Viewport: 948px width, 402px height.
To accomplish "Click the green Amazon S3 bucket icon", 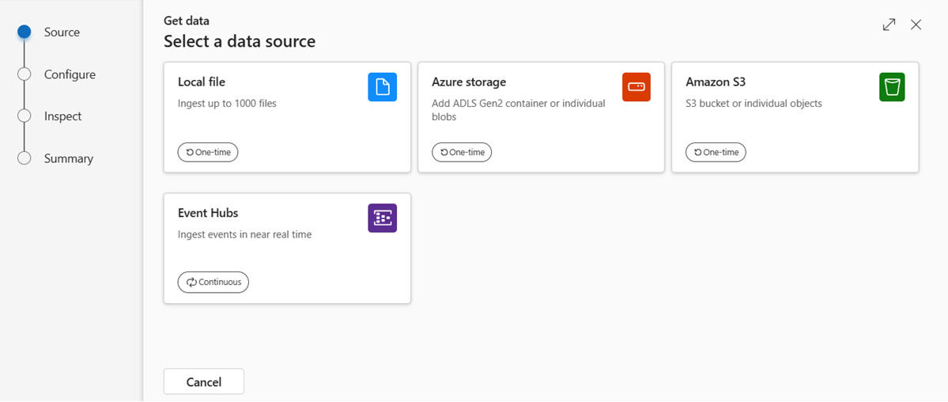I will 892,86.
